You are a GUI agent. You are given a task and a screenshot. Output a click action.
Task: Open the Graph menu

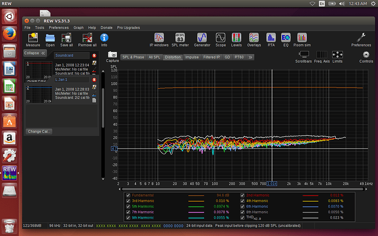coord(78,28)
